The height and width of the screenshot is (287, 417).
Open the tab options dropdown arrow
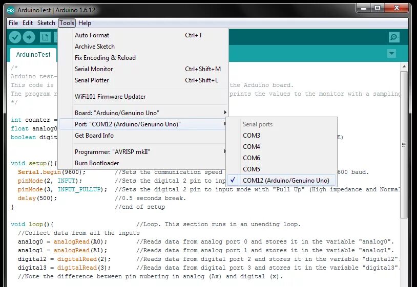(x=391, y=54)
